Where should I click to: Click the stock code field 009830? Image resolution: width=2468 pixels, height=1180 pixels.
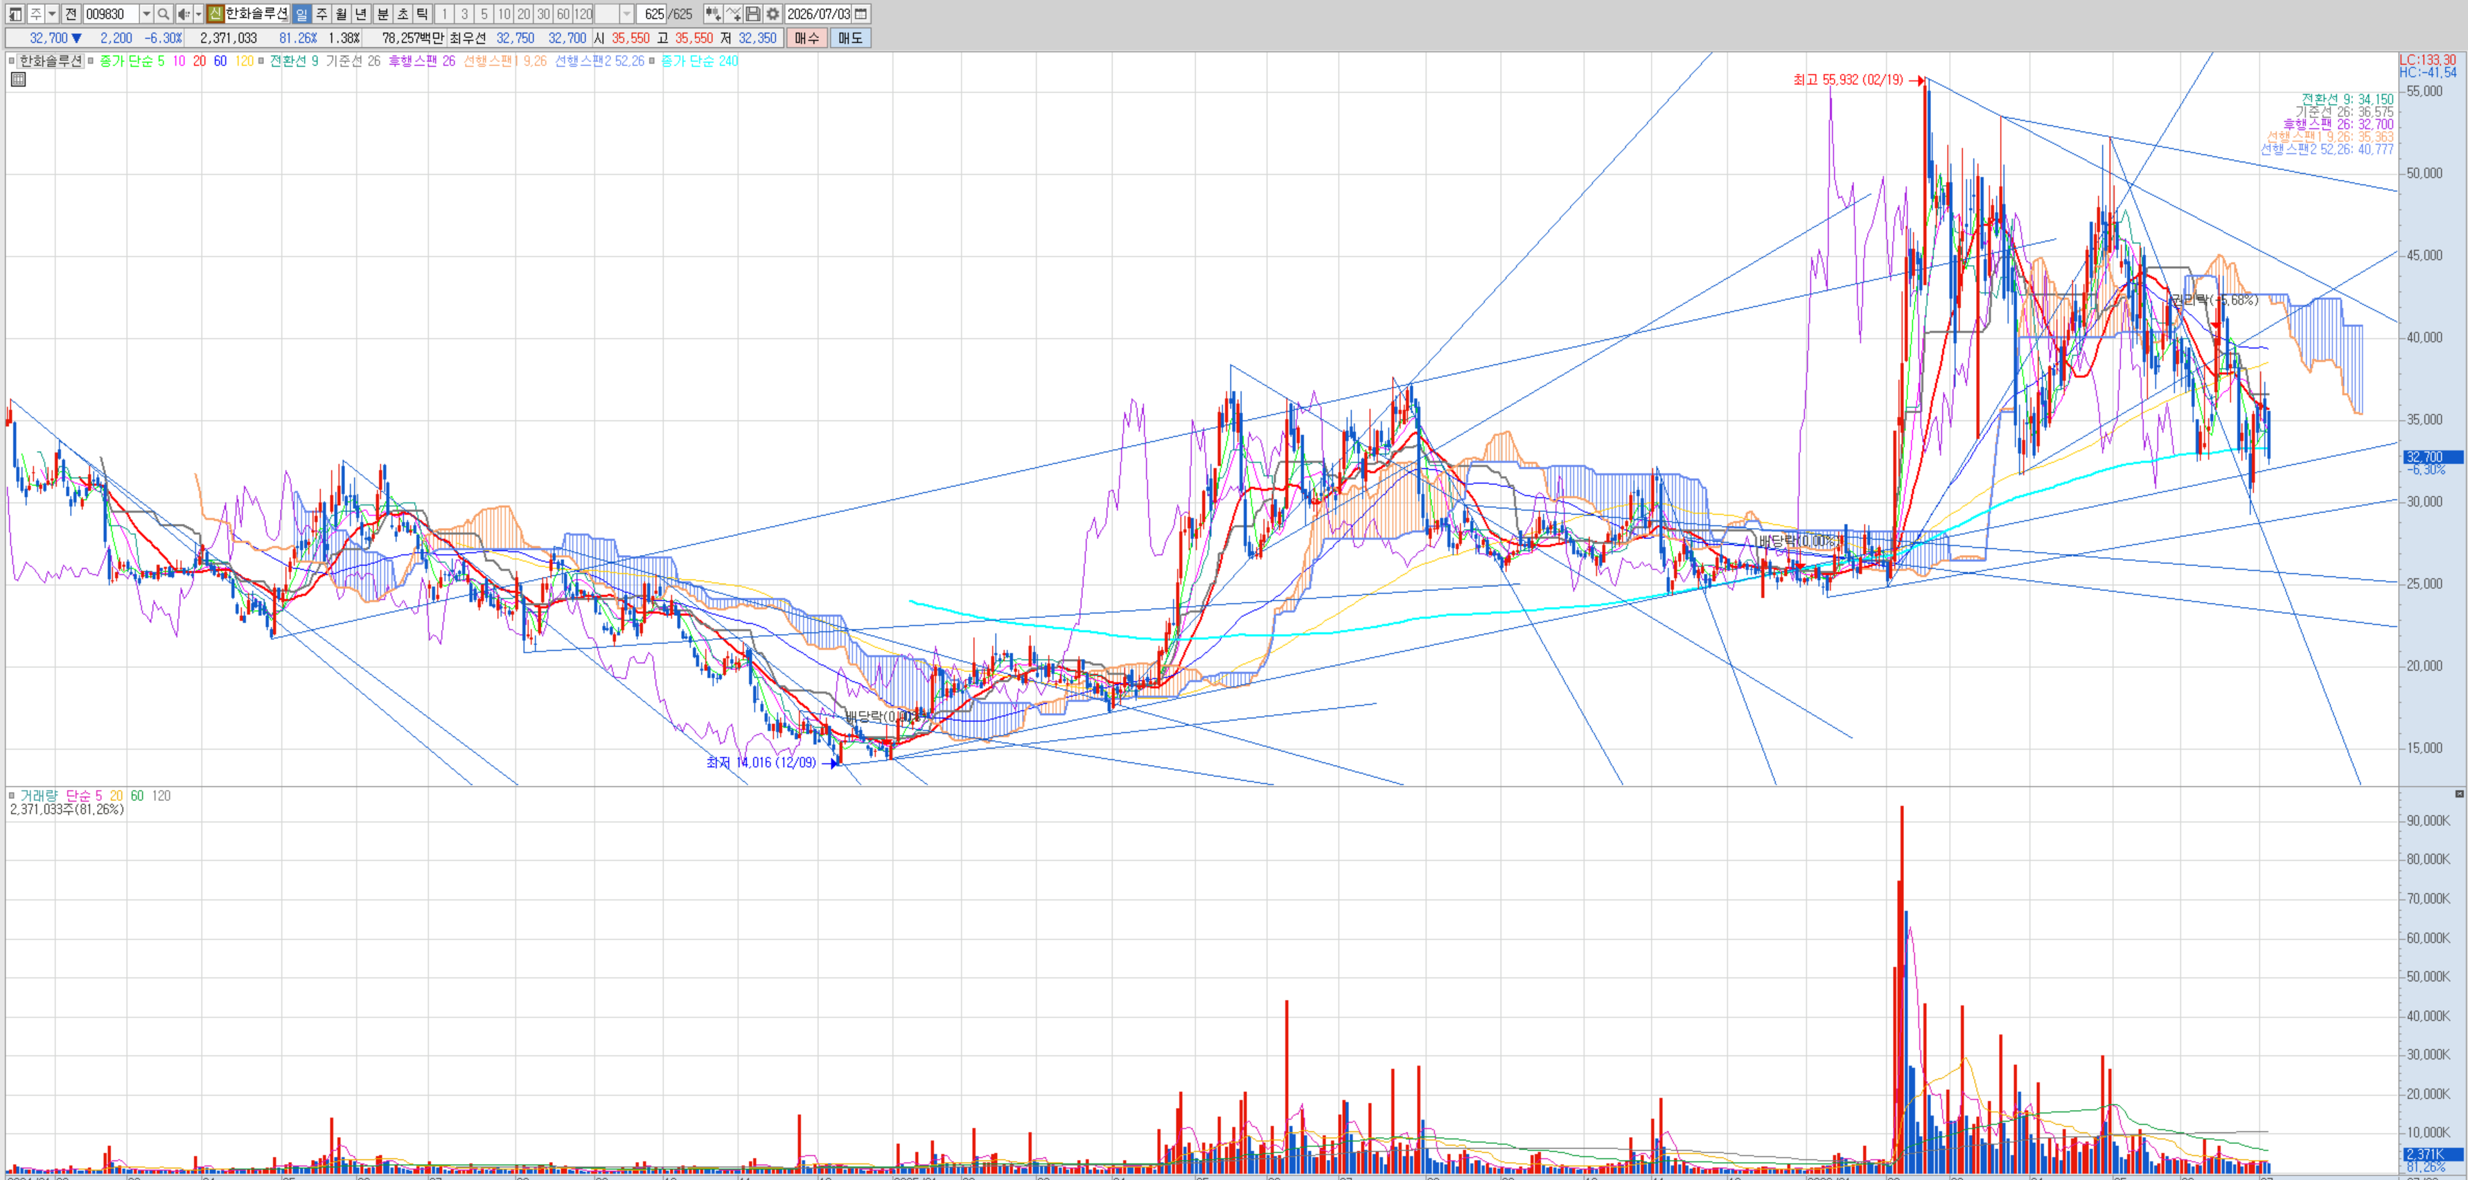click(110, 13)
